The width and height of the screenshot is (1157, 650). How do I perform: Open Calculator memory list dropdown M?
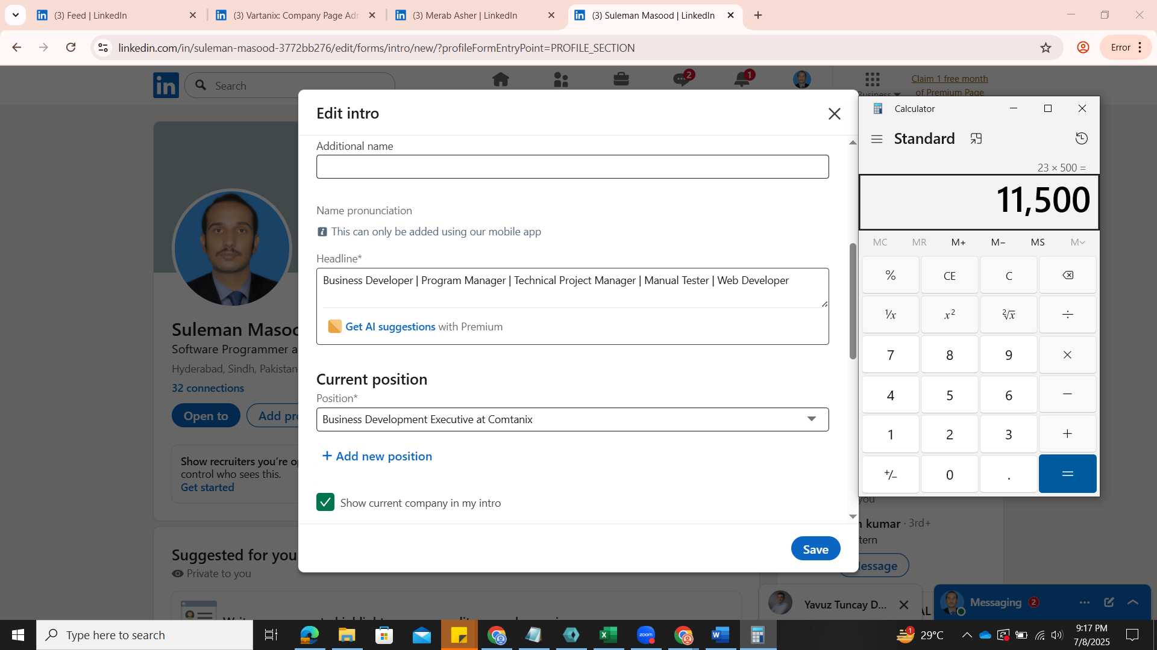pos(1077,242)
